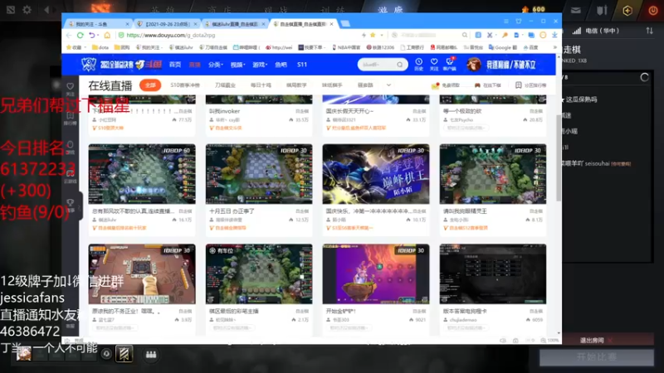Viewport: 664px width, 373px height.
Task: Open stream thumbnail 请叫我岗眼精灵王
Action: (x=493, y=174)
